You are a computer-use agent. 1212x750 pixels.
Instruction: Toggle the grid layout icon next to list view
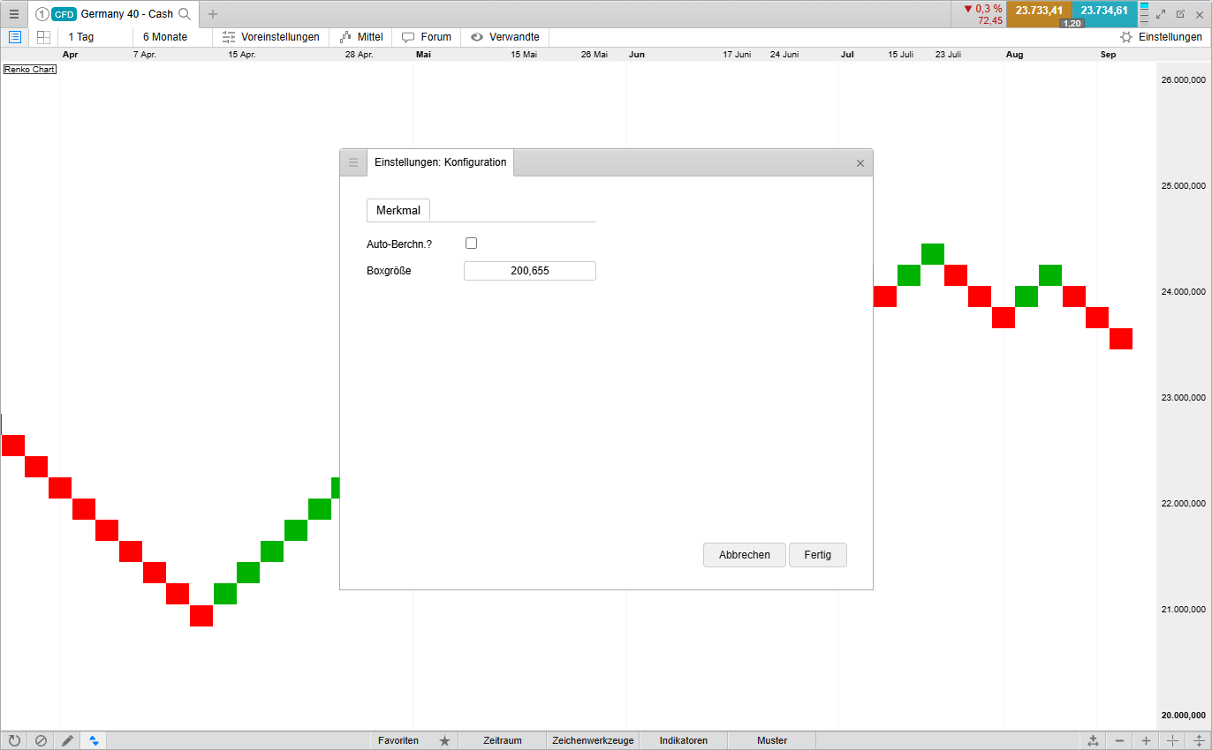point(43,37)
